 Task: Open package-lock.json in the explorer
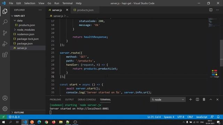28,39
